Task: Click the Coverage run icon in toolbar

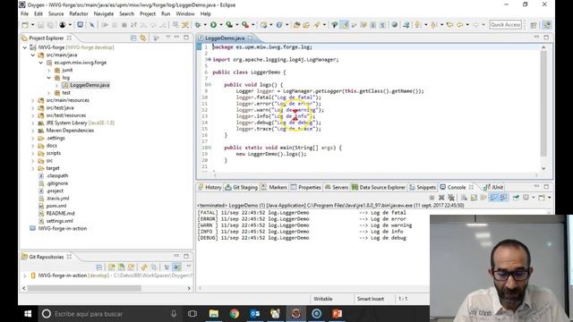Action: tap(229, 25)
